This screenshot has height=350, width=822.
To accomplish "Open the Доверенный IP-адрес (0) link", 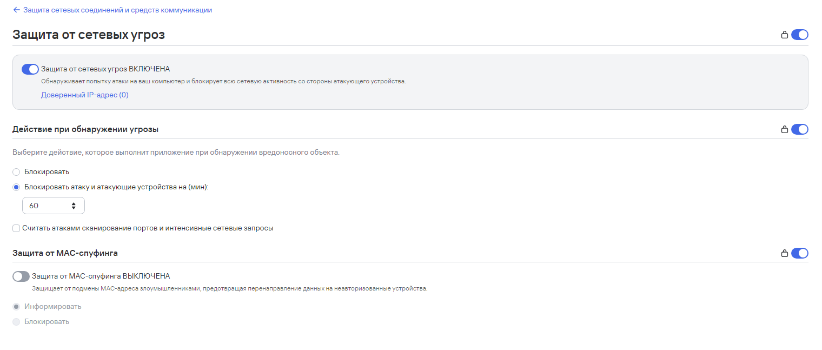I will tap(85, 95).
